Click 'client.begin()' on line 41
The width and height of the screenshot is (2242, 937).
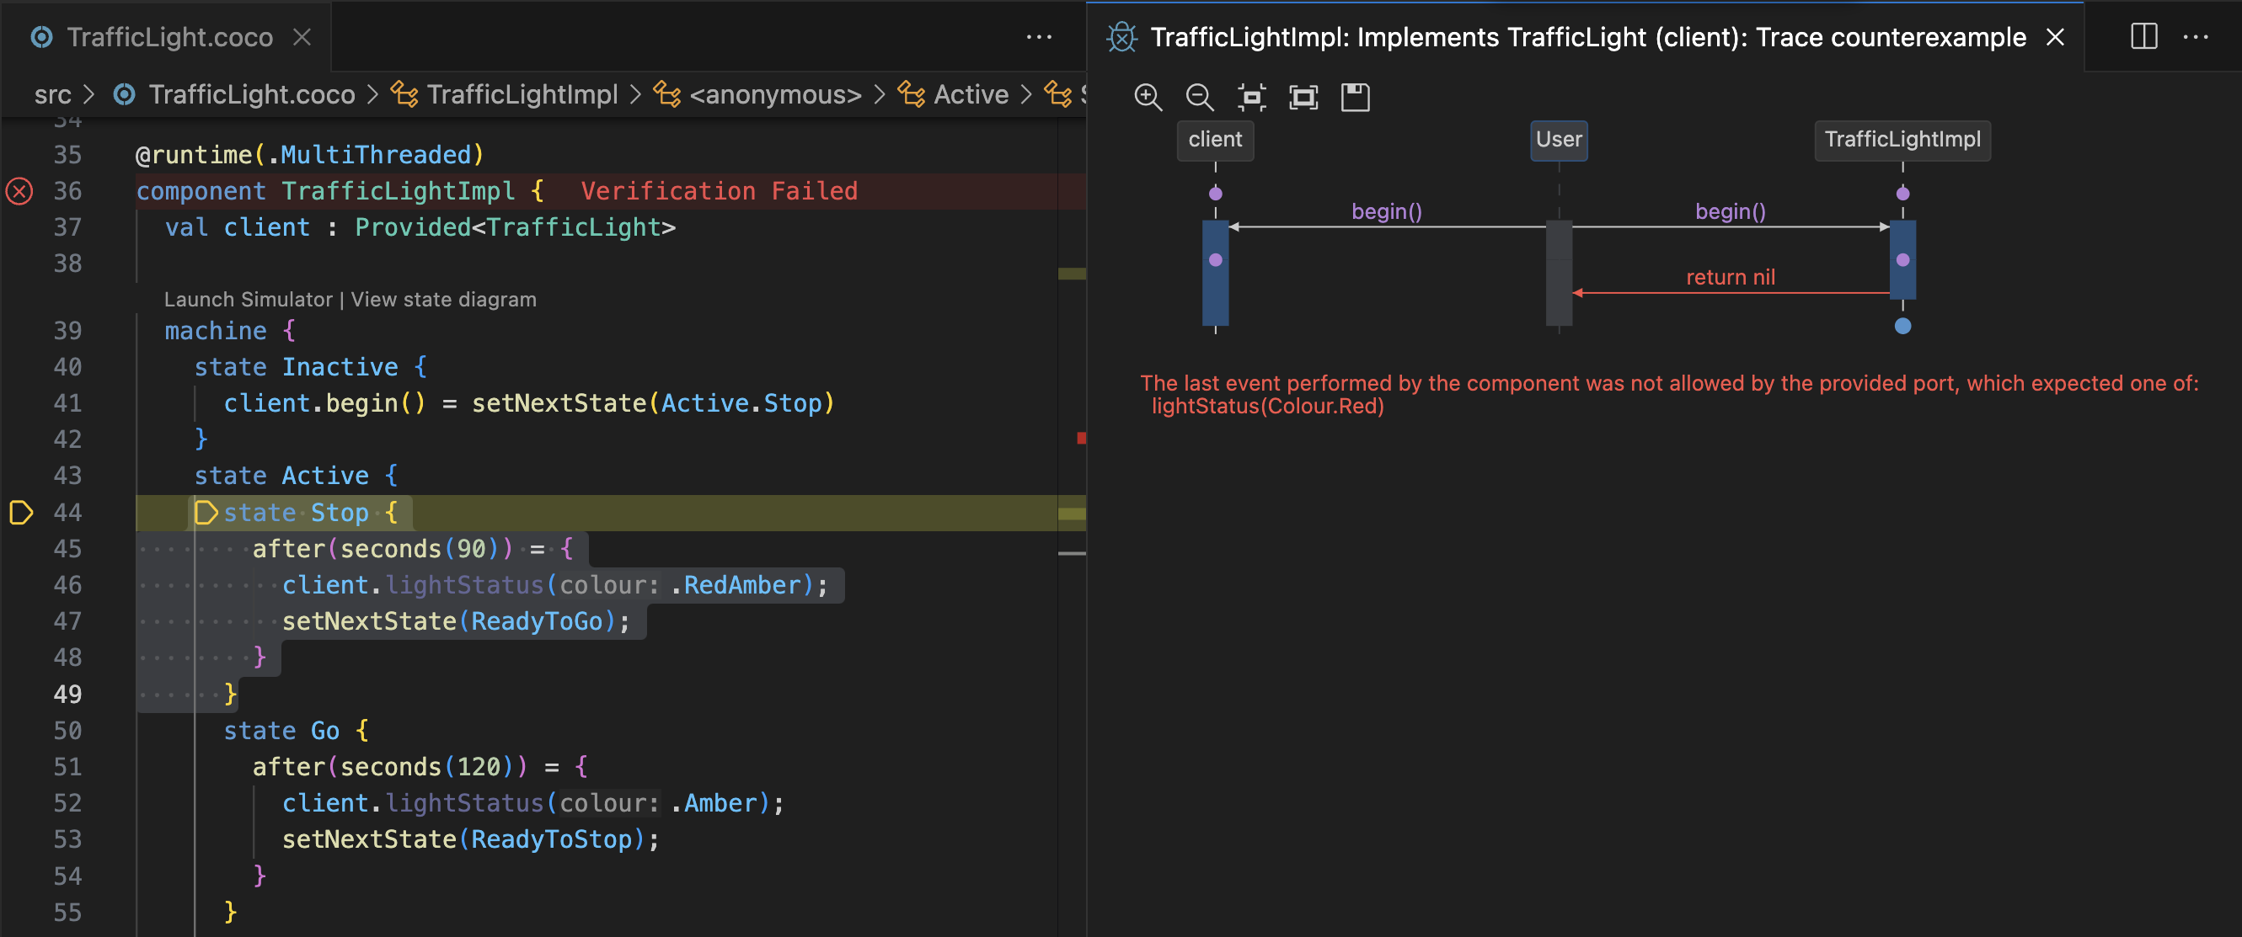tap(324, 404)
